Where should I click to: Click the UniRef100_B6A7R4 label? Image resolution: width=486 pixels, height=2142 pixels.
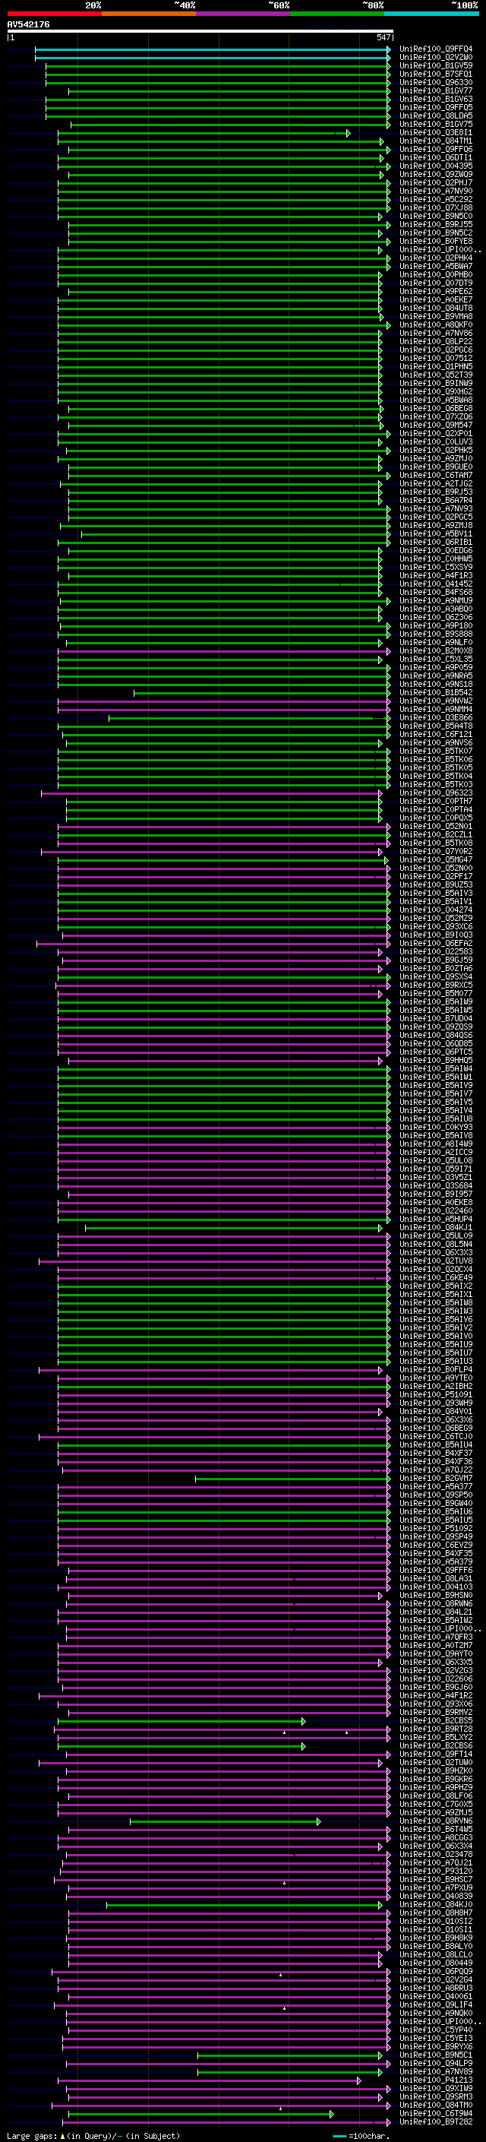(x=436, y=501)
